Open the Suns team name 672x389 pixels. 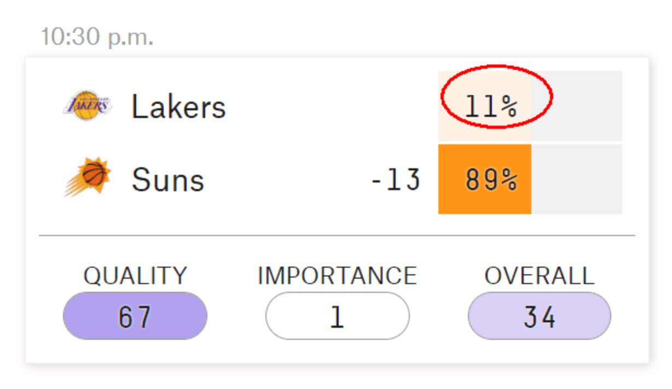coord(167,180)
